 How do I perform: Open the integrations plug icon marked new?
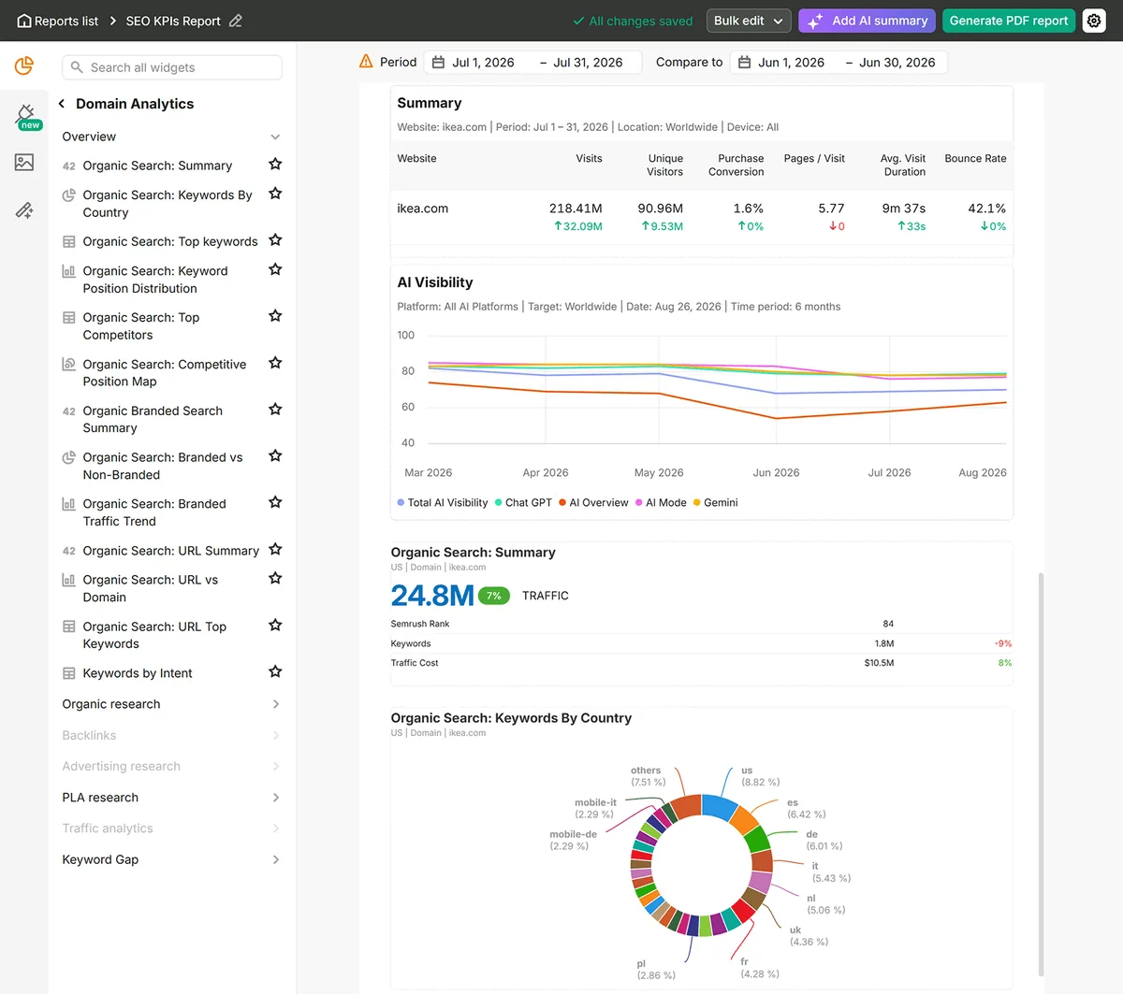pyautogui.click(x=25, y=116)
